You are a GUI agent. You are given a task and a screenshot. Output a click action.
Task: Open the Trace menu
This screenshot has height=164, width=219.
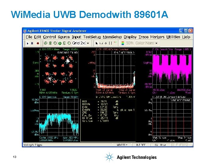tap(144, 37)
